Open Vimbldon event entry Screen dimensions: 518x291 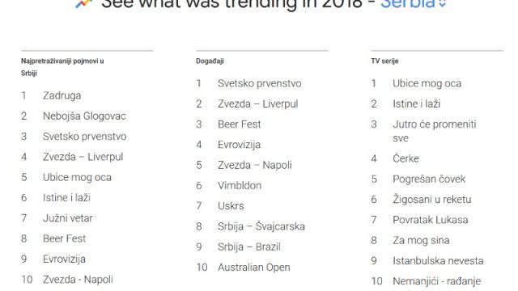pyautogui.click(x=240, y=185)
